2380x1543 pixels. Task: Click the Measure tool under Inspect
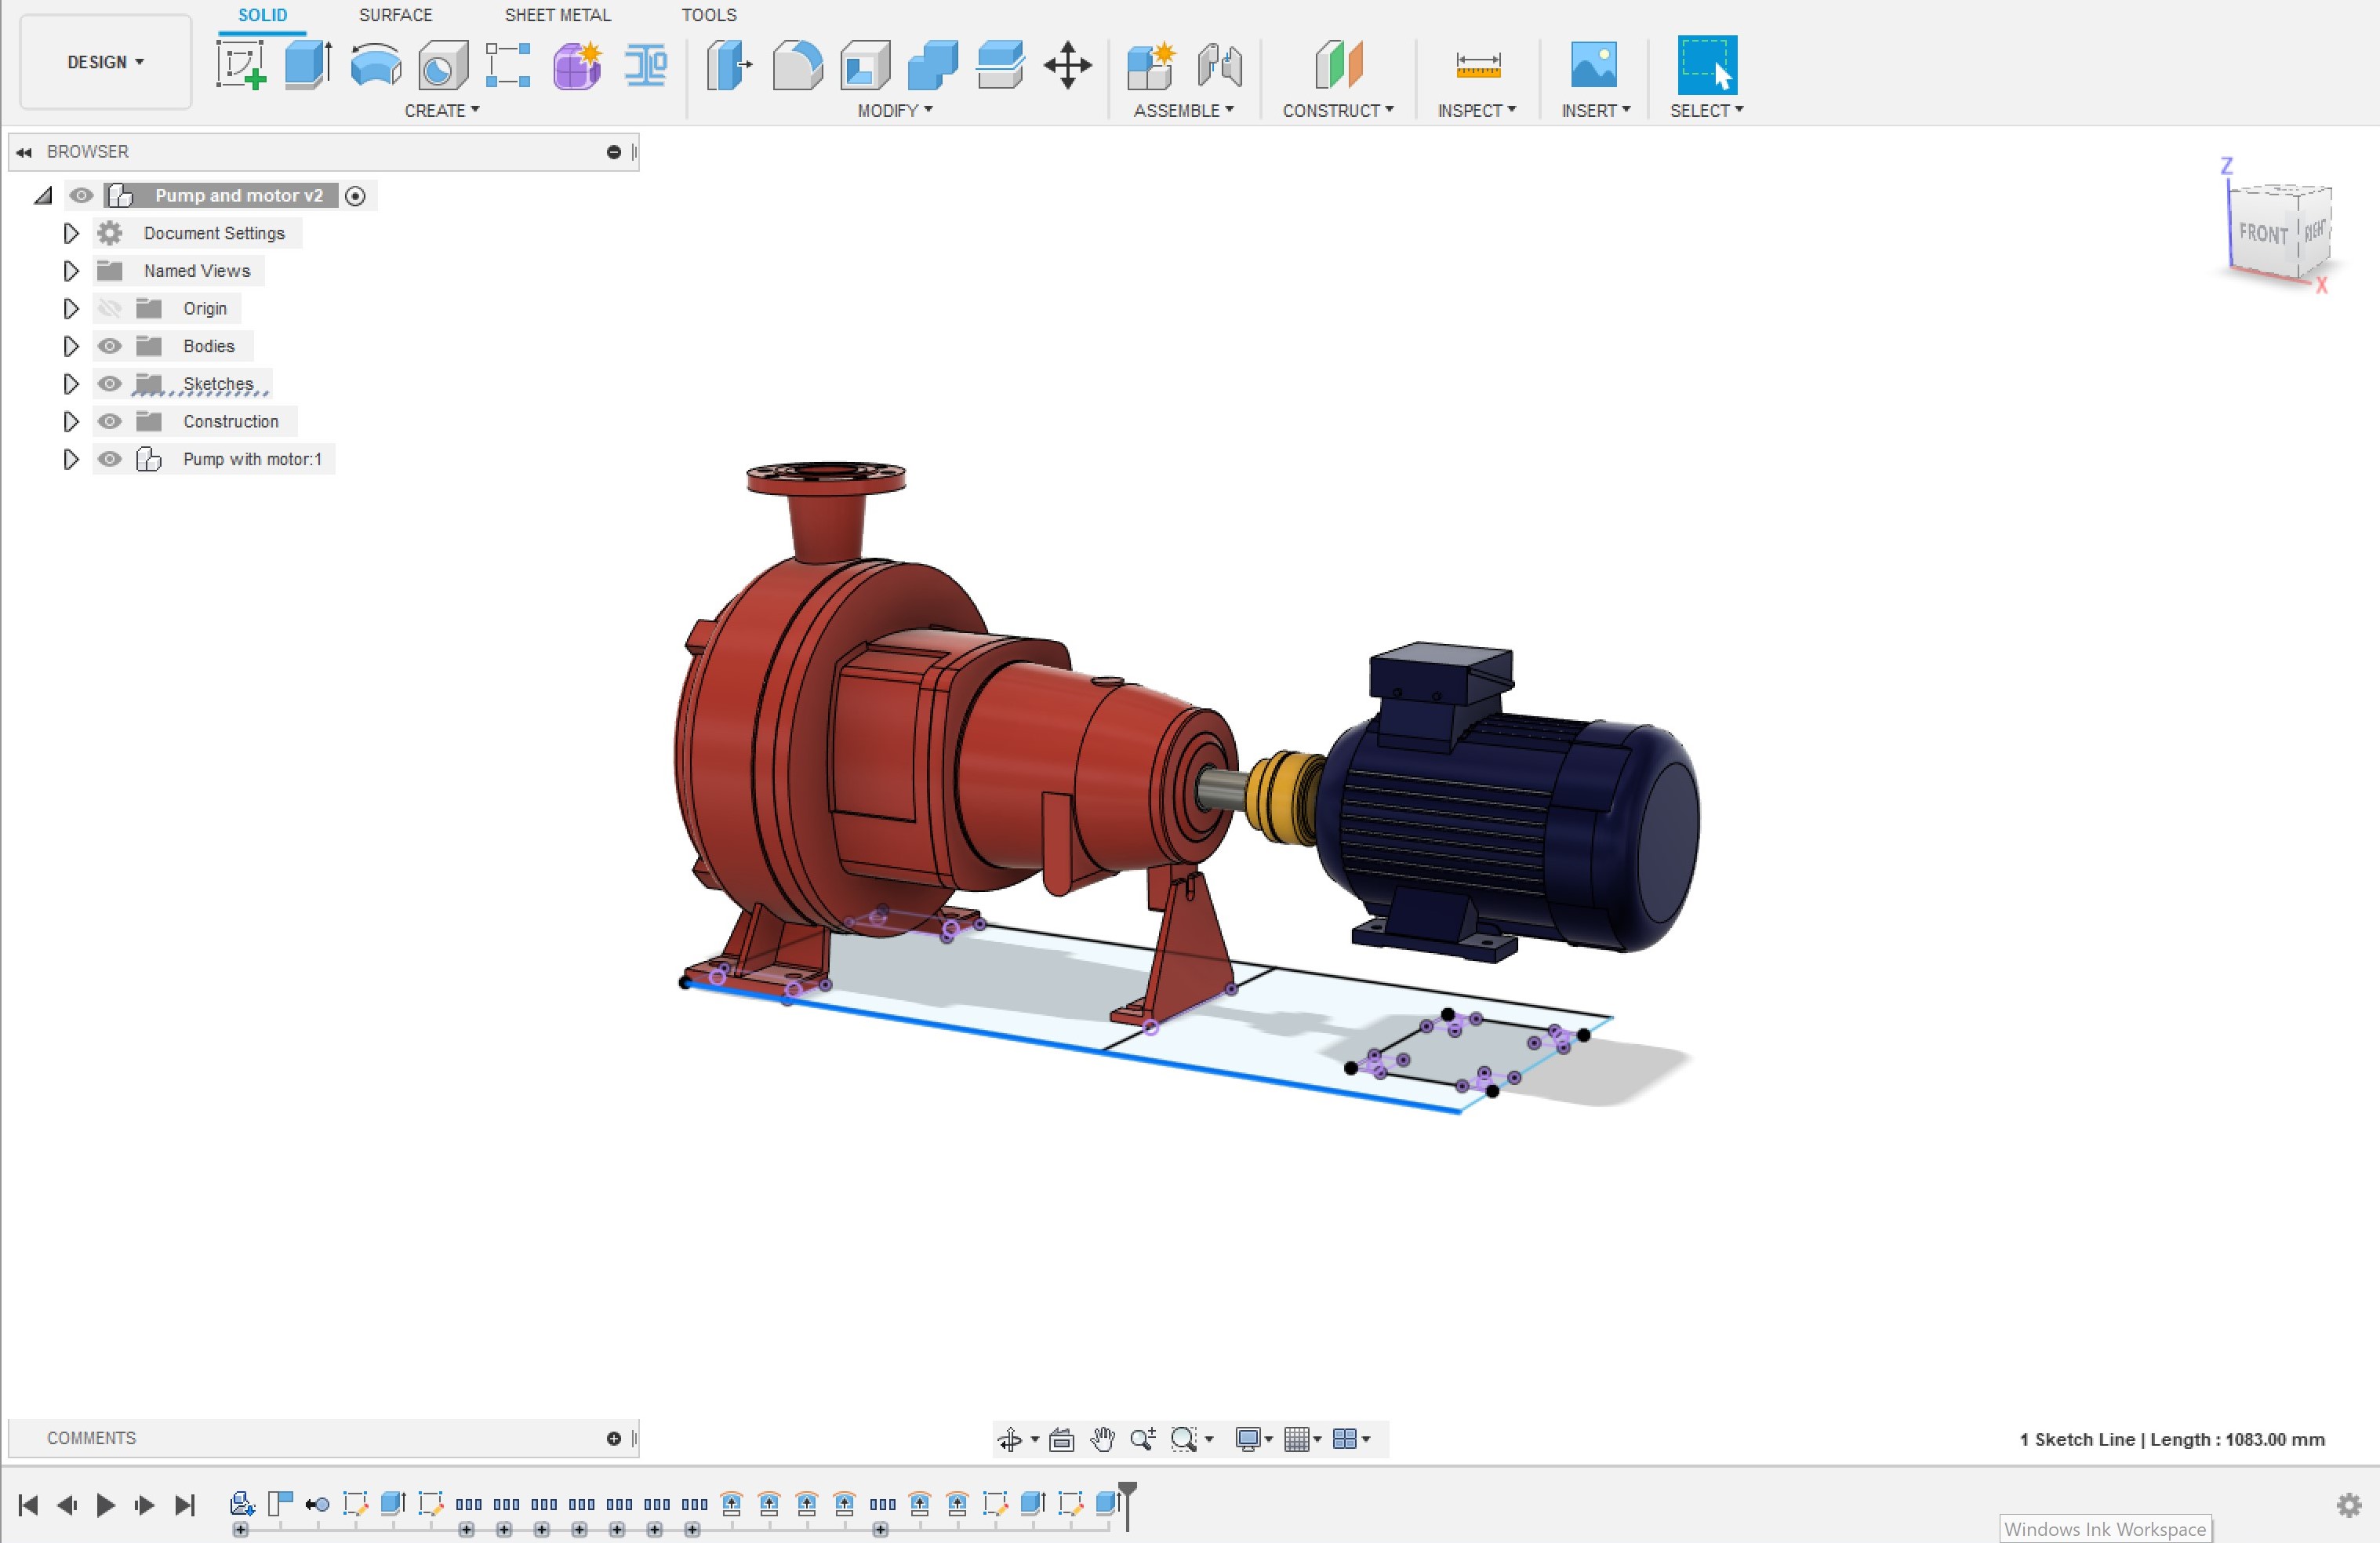(x=1477, y=65)
